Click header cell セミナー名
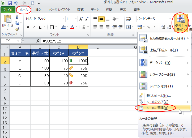The image size is (192, 138). 20,53
